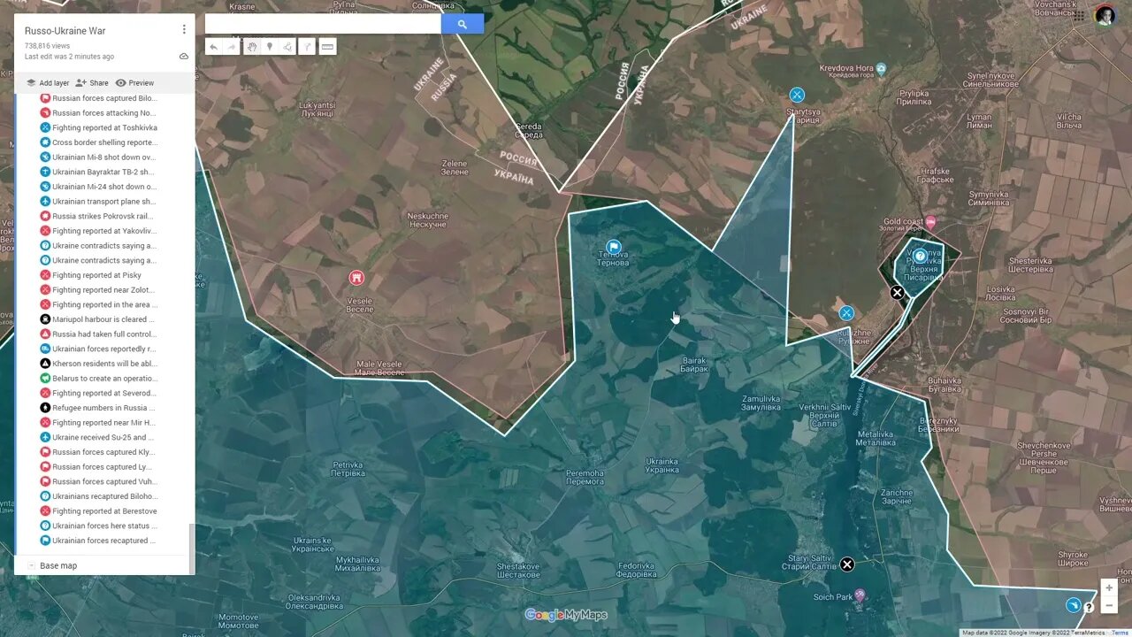Viewport: 1132px width, 637px height.
Task: Select 'Fighting reported at Toshkivka' item
Action: [x=98, y=127]
